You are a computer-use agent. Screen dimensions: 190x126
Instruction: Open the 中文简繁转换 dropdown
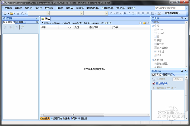172,13
